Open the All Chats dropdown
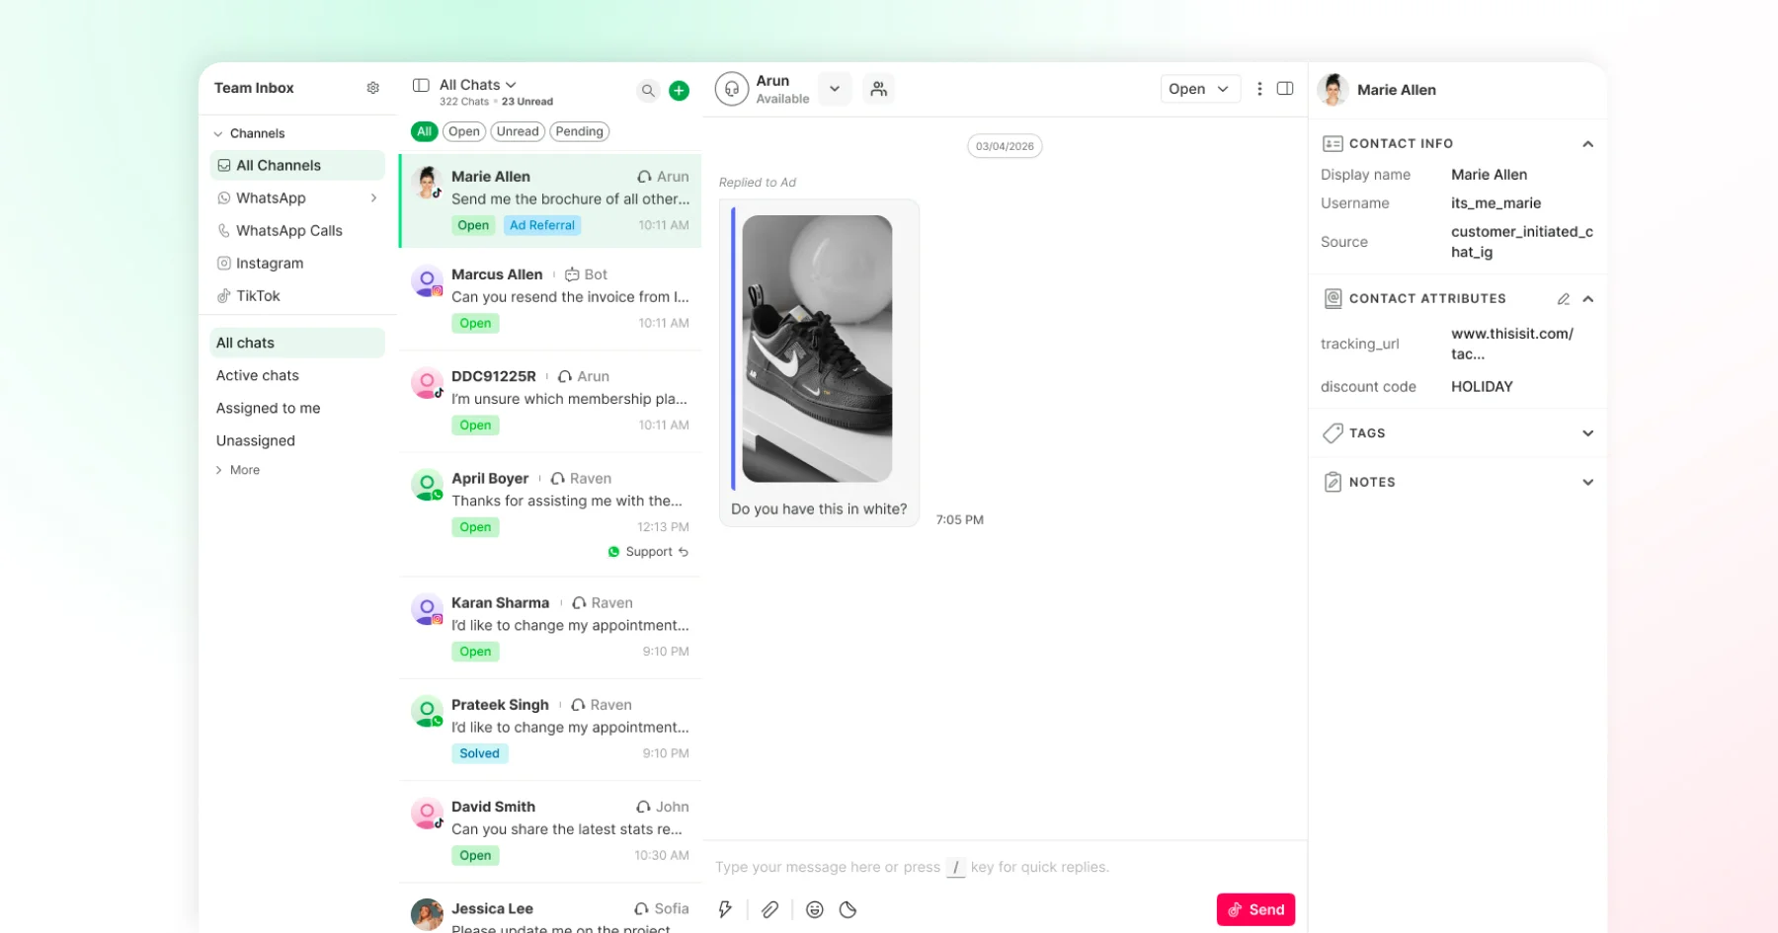Screen dimensions: 1778x933 point(478,85)
